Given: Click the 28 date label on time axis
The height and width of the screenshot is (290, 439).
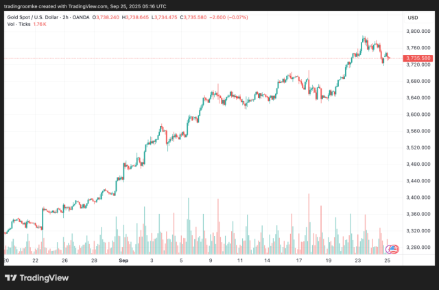Looking at the screenshot, I should coord(94,261).
